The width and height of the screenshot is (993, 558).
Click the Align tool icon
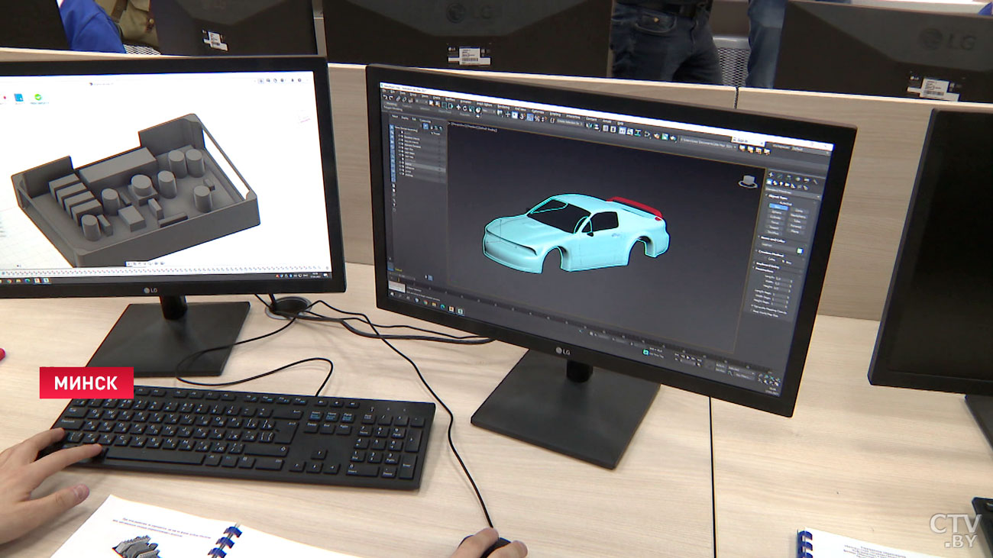tap(597, 127)
